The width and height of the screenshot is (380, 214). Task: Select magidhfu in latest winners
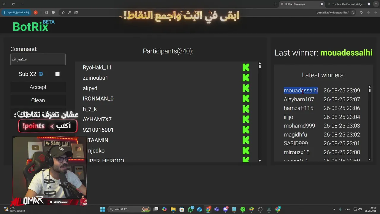point(295,135)
